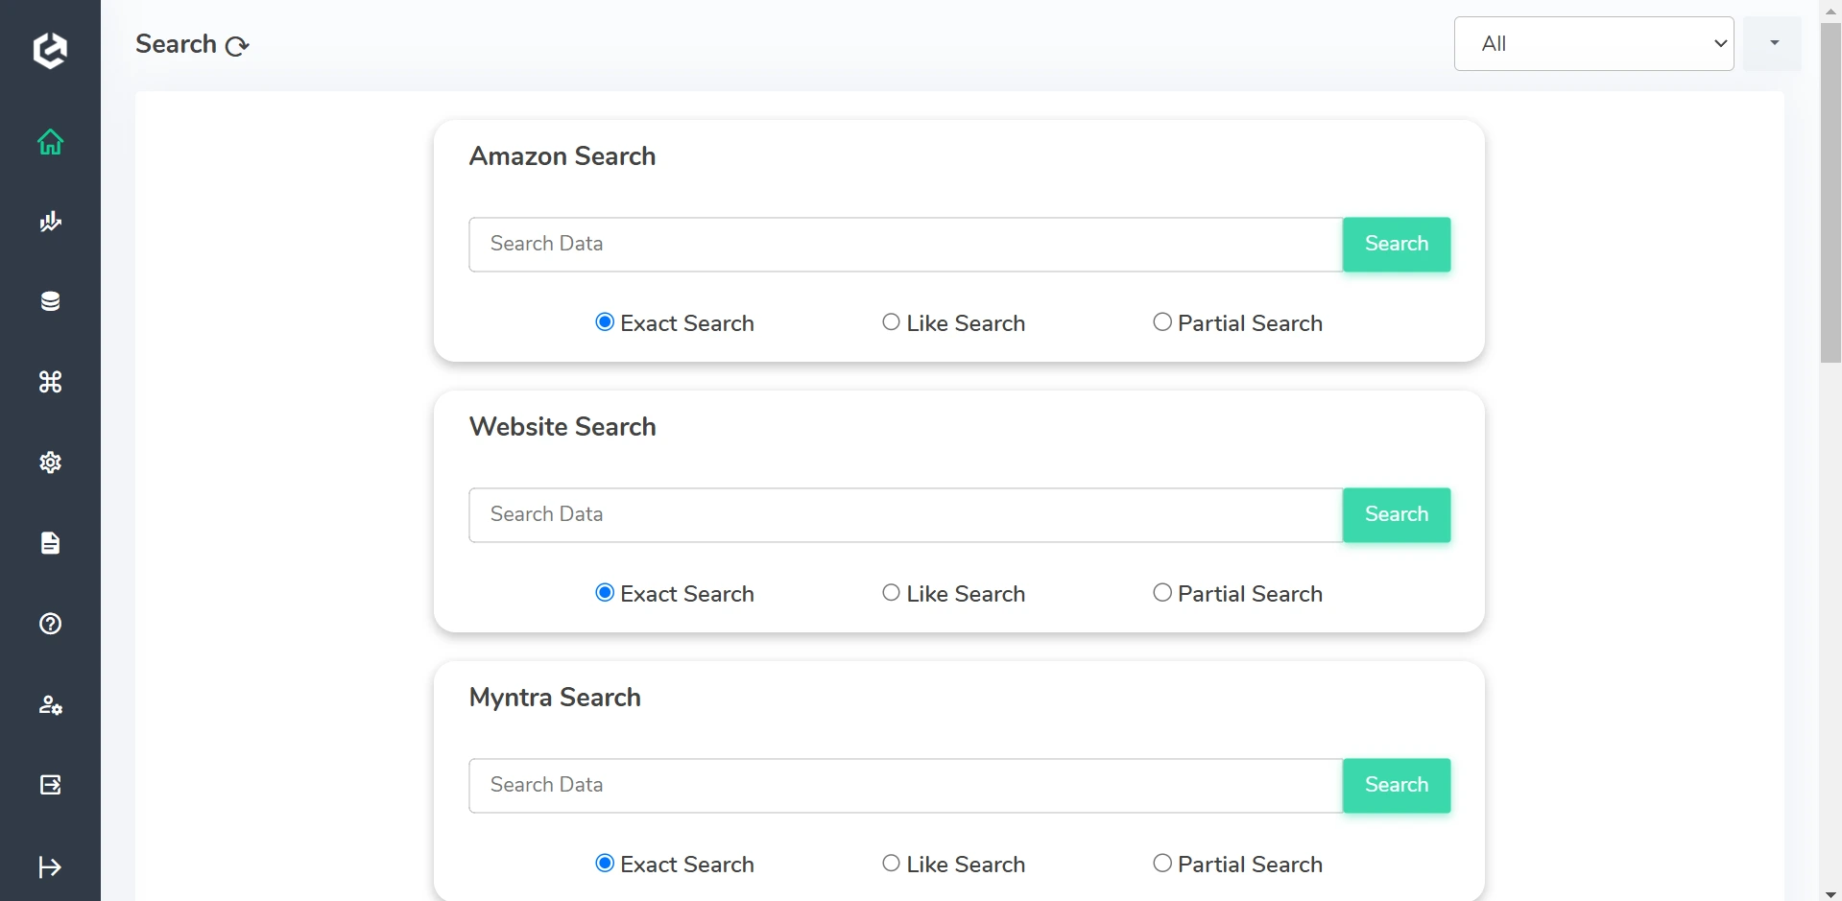
Task: Select Like Search under Website Search
Action: coord(891,593)
